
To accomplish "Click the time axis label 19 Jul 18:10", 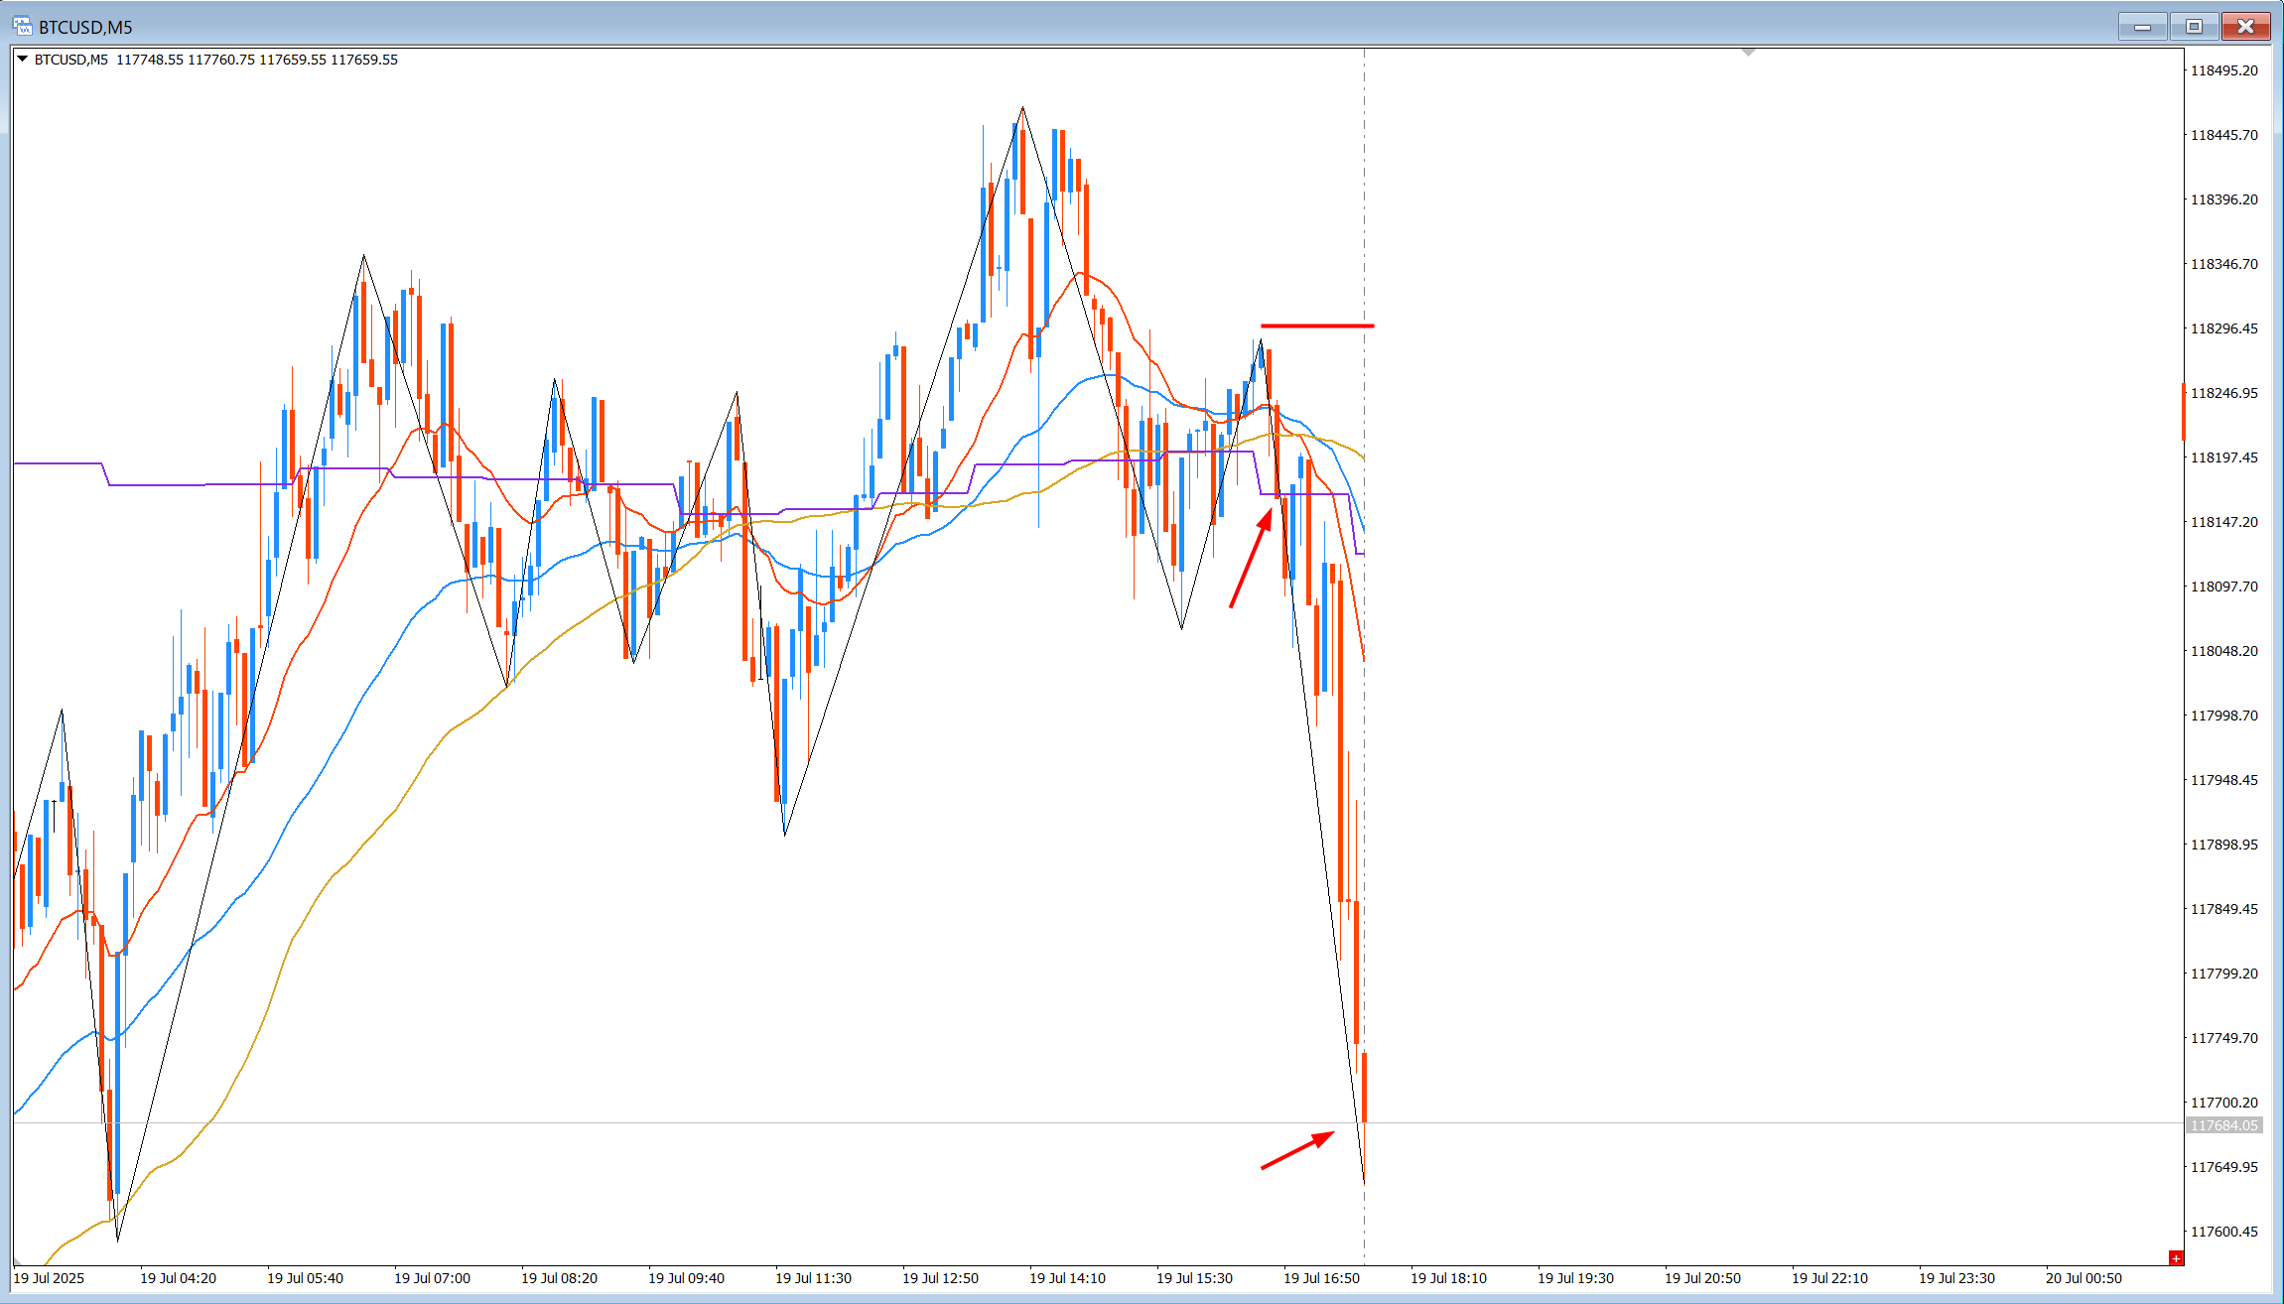I will pos(1448,1278).
